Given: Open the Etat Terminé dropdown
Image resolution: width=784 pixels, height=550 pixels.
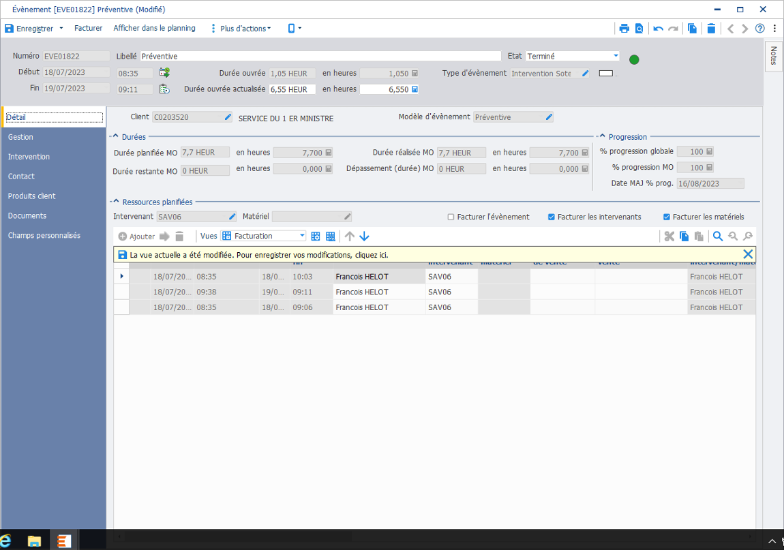Looking at the screenshot, I should coord(616,56).
